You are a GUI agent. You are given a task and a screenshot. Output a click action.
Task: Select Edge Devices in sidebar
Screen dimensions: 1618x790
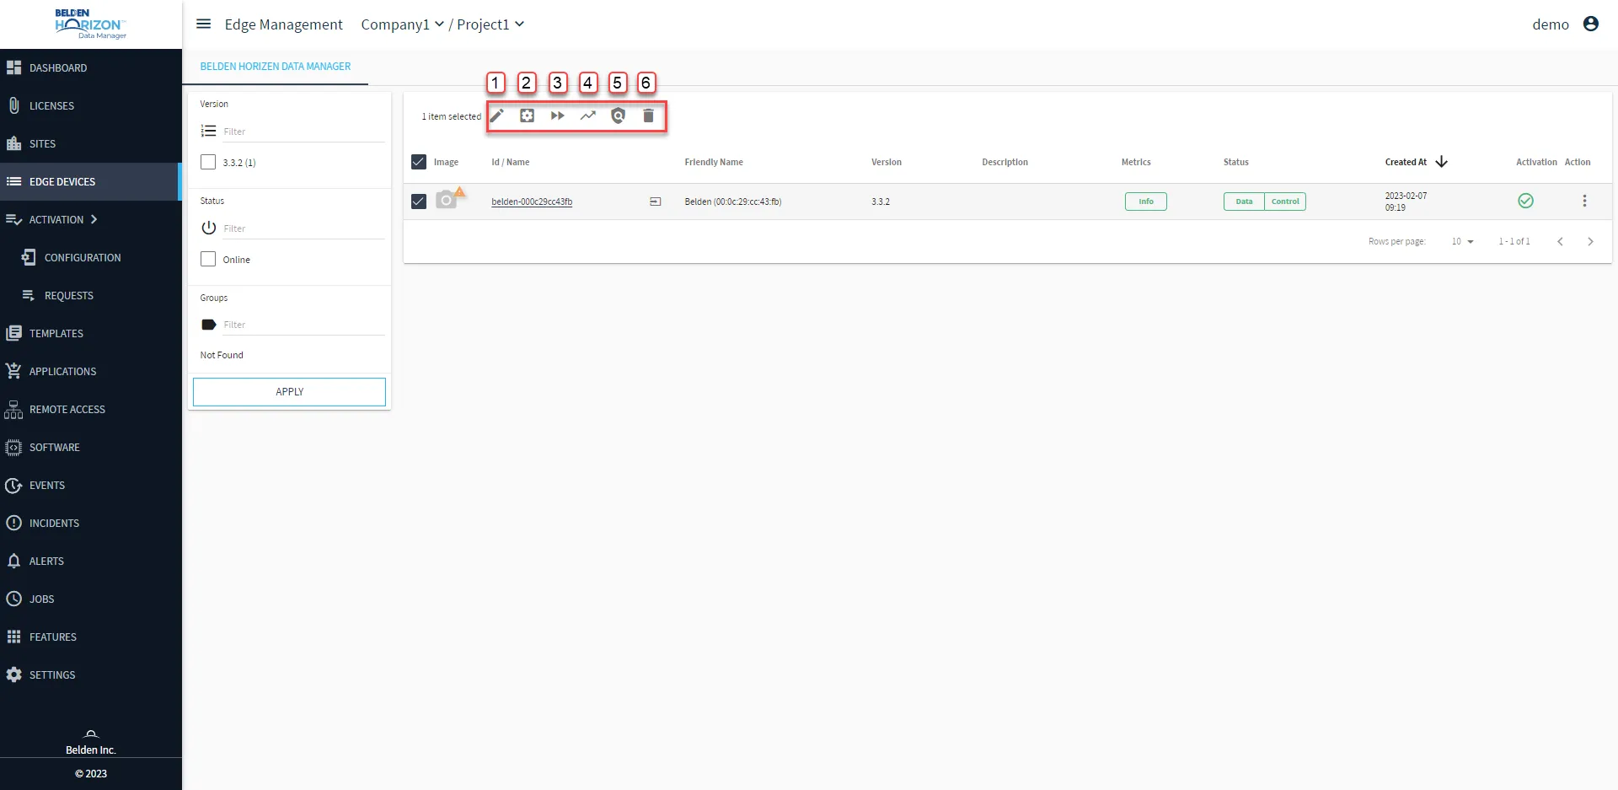point(90,181)
